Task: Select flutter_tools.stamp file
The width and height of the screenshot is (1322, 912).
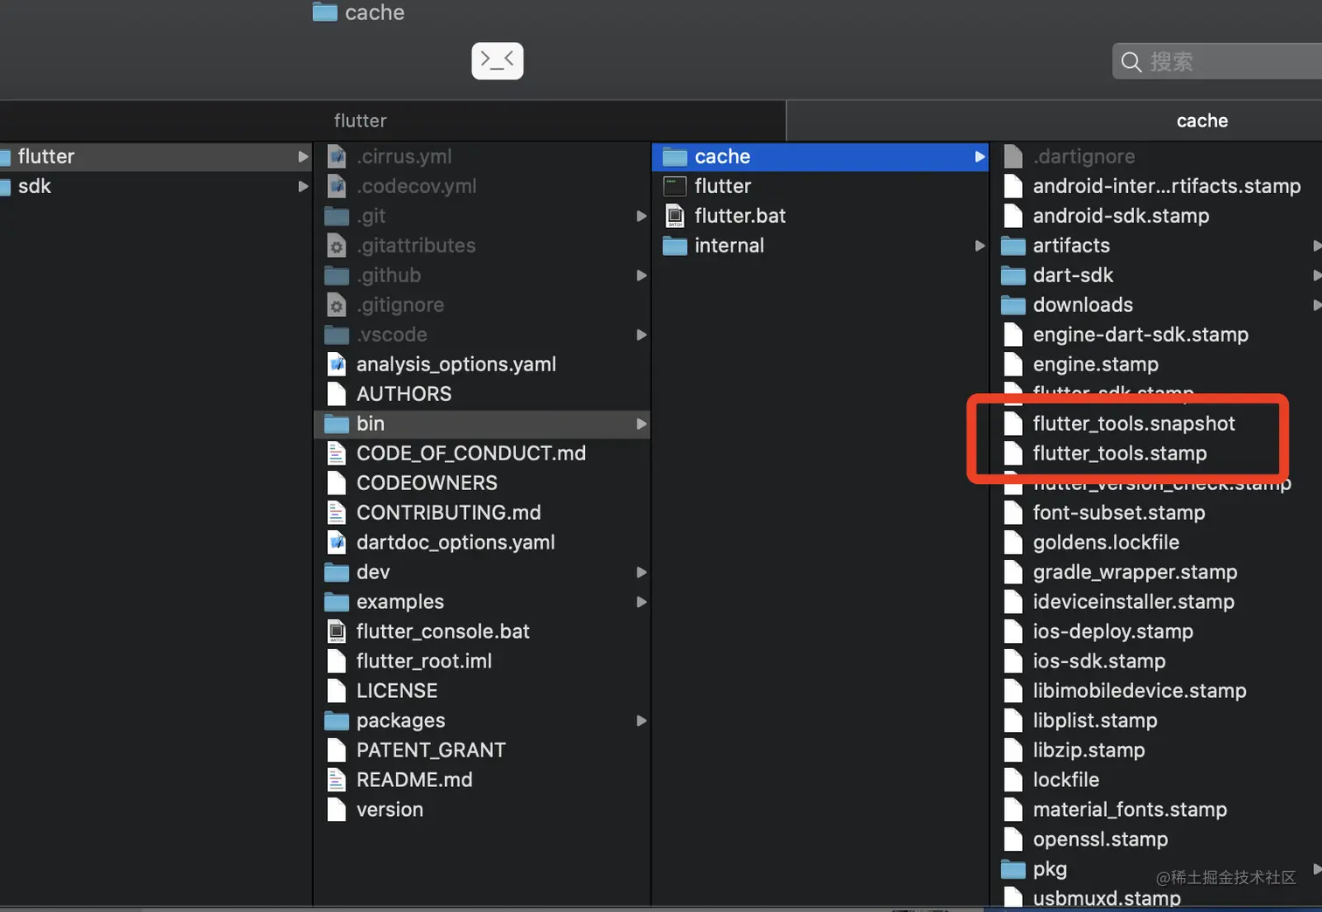Action: pos(1119,453)
